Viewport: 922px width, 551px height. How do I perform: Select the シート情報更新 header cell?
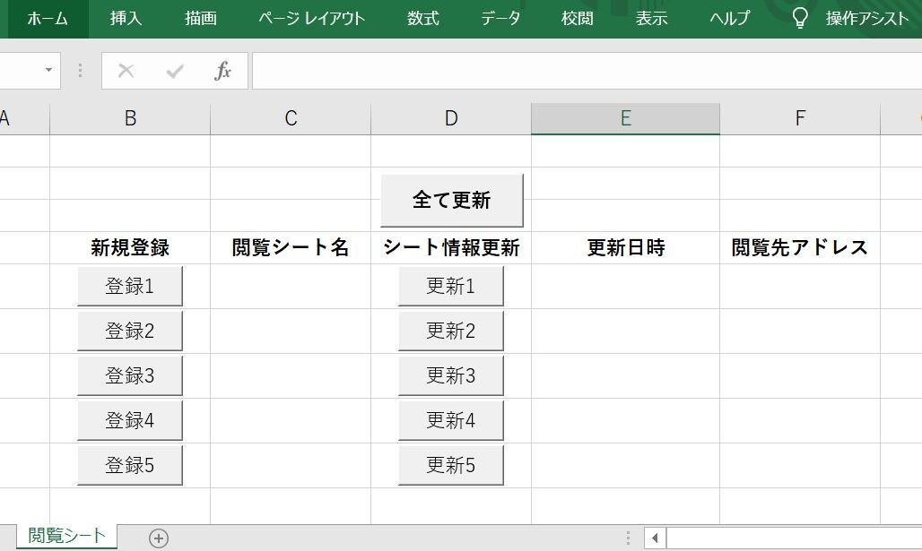451,247
